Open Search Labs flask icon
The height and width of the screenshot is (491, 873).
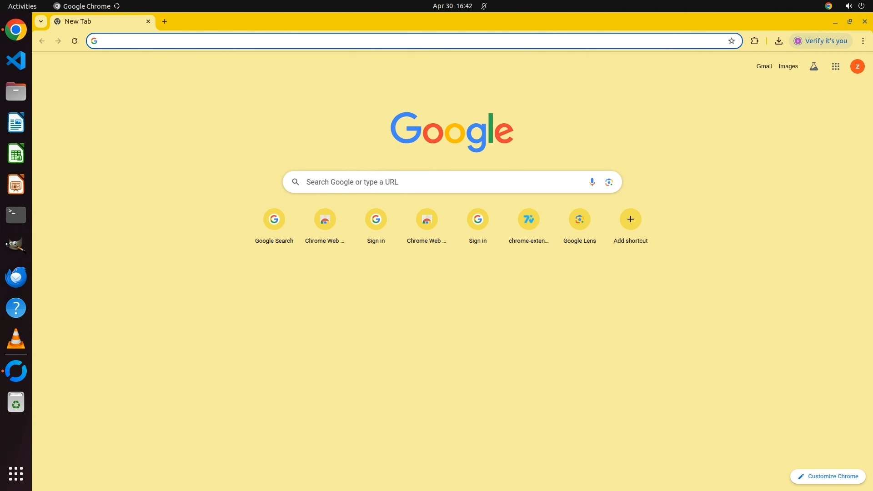813,66
